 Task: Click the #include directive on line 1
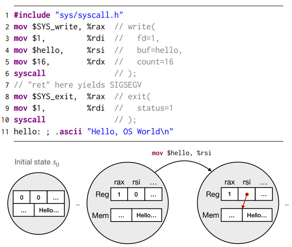coord(32,15)
